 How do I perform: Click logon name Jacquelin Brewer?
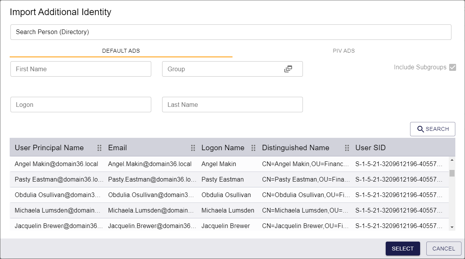pos(226,226)
